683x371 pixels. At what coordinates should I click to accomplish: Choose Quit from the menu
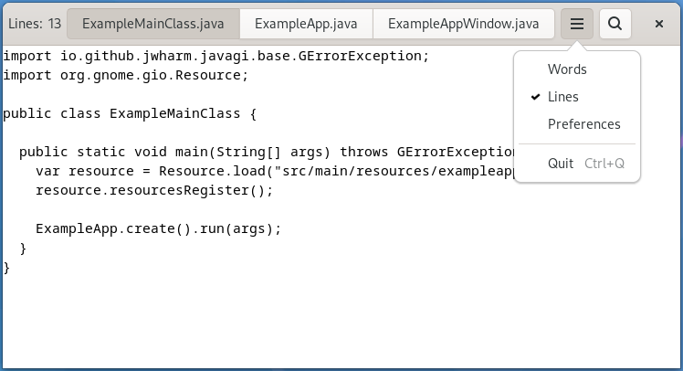point(561,164)
